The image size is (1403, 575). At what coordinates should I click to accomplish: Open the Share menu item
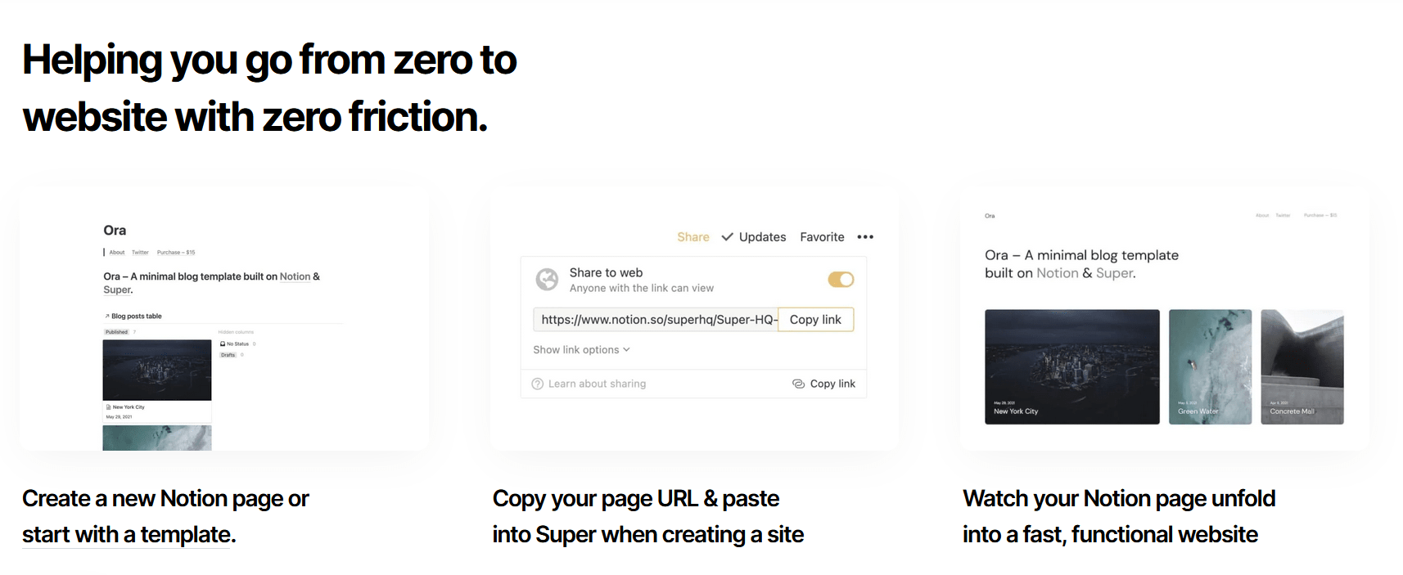[x=693, y=237]
